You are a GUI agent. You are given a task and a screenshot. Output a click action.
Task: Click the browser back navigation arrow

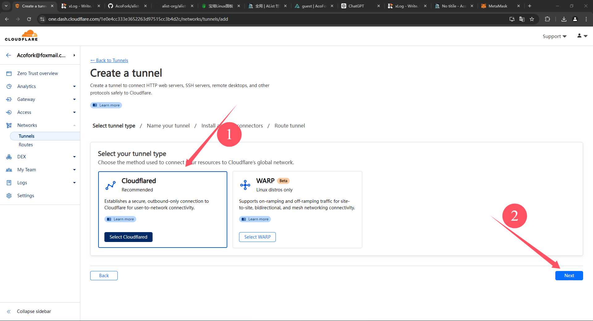click(7, 19)
